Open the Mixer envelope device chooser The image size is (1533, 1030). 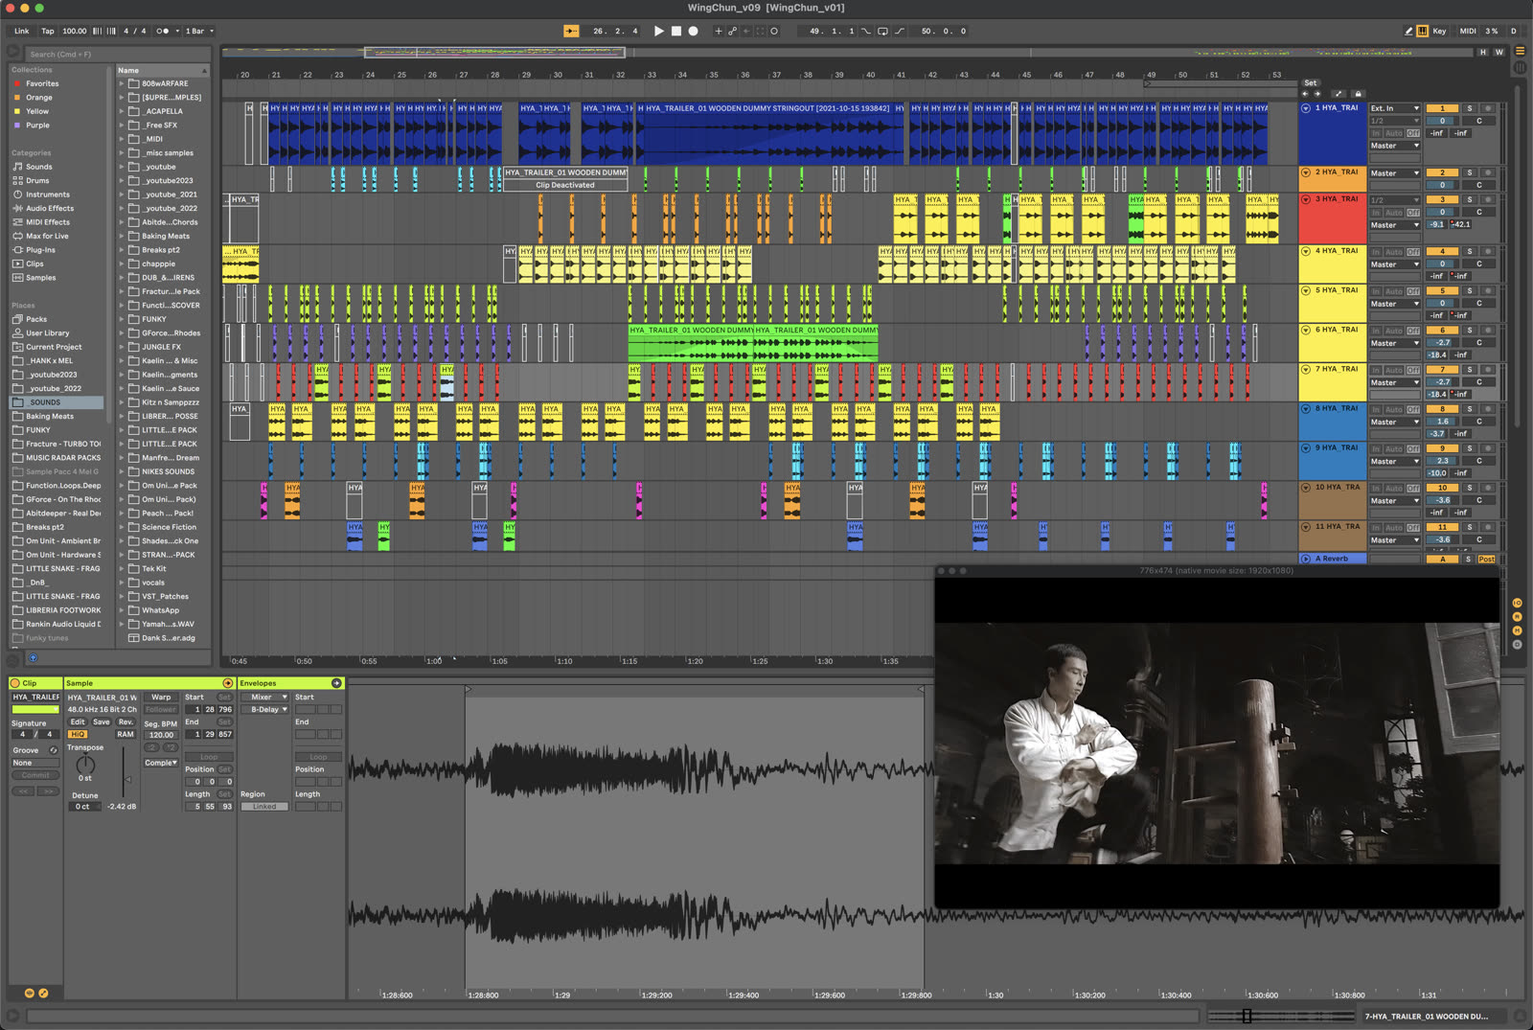pyautogui.click(x=264, y=698)
